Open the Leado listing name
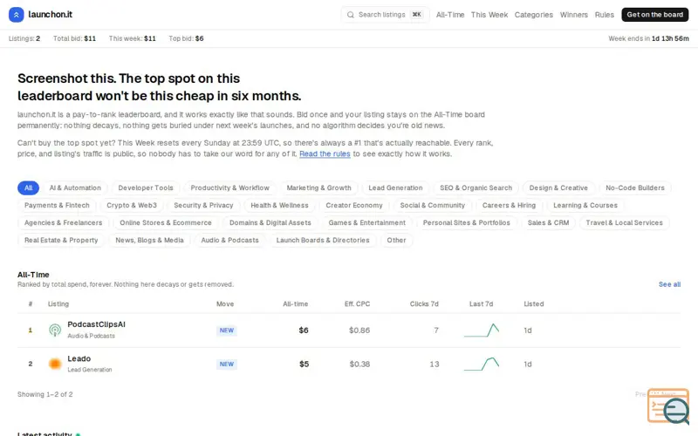This screenshot has width=698, height=436. pos(79,358)
